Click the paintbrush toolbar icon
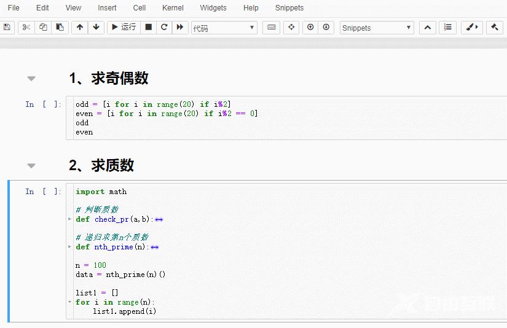Image resolution: width=507 pixels, height=328 pixels. 472,27
